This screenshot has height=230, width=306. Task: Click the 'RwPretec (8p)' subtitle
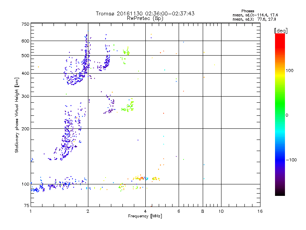[145, 18]
